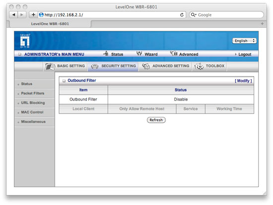The width and height of the screenshot is (273, 205).
Task: Click the Advanced icon in main menu
Action: point(174,53)
